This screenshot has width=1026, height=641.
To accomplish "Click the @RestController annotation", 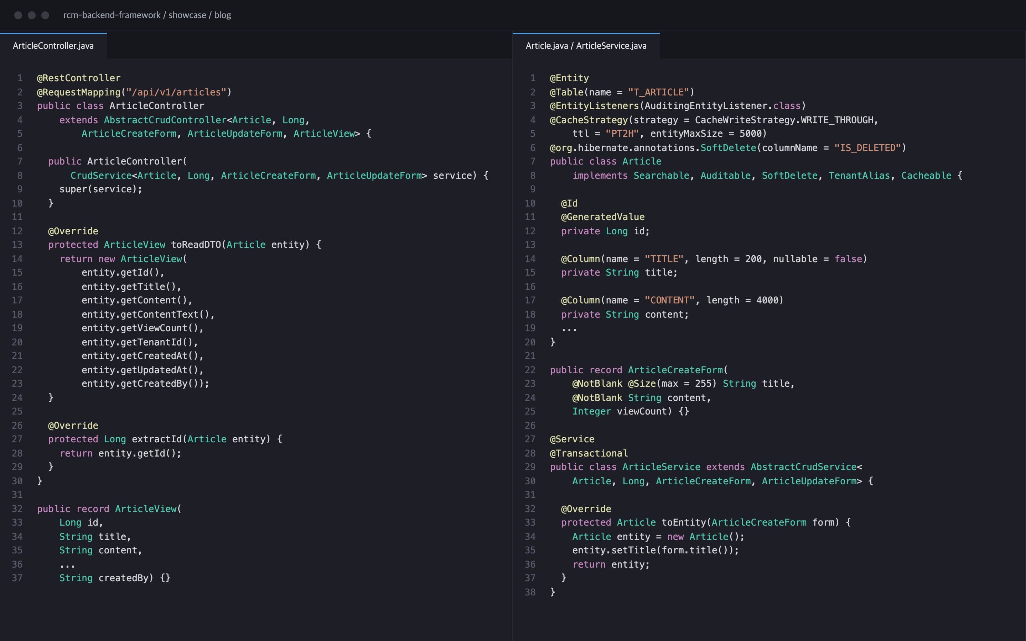I will [x=79, y=78].
